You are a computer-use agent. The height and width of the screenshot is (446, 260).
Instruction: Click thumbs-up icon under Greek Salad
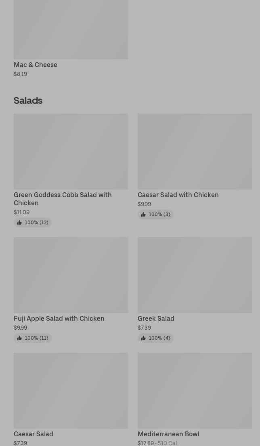pos(143,338)
